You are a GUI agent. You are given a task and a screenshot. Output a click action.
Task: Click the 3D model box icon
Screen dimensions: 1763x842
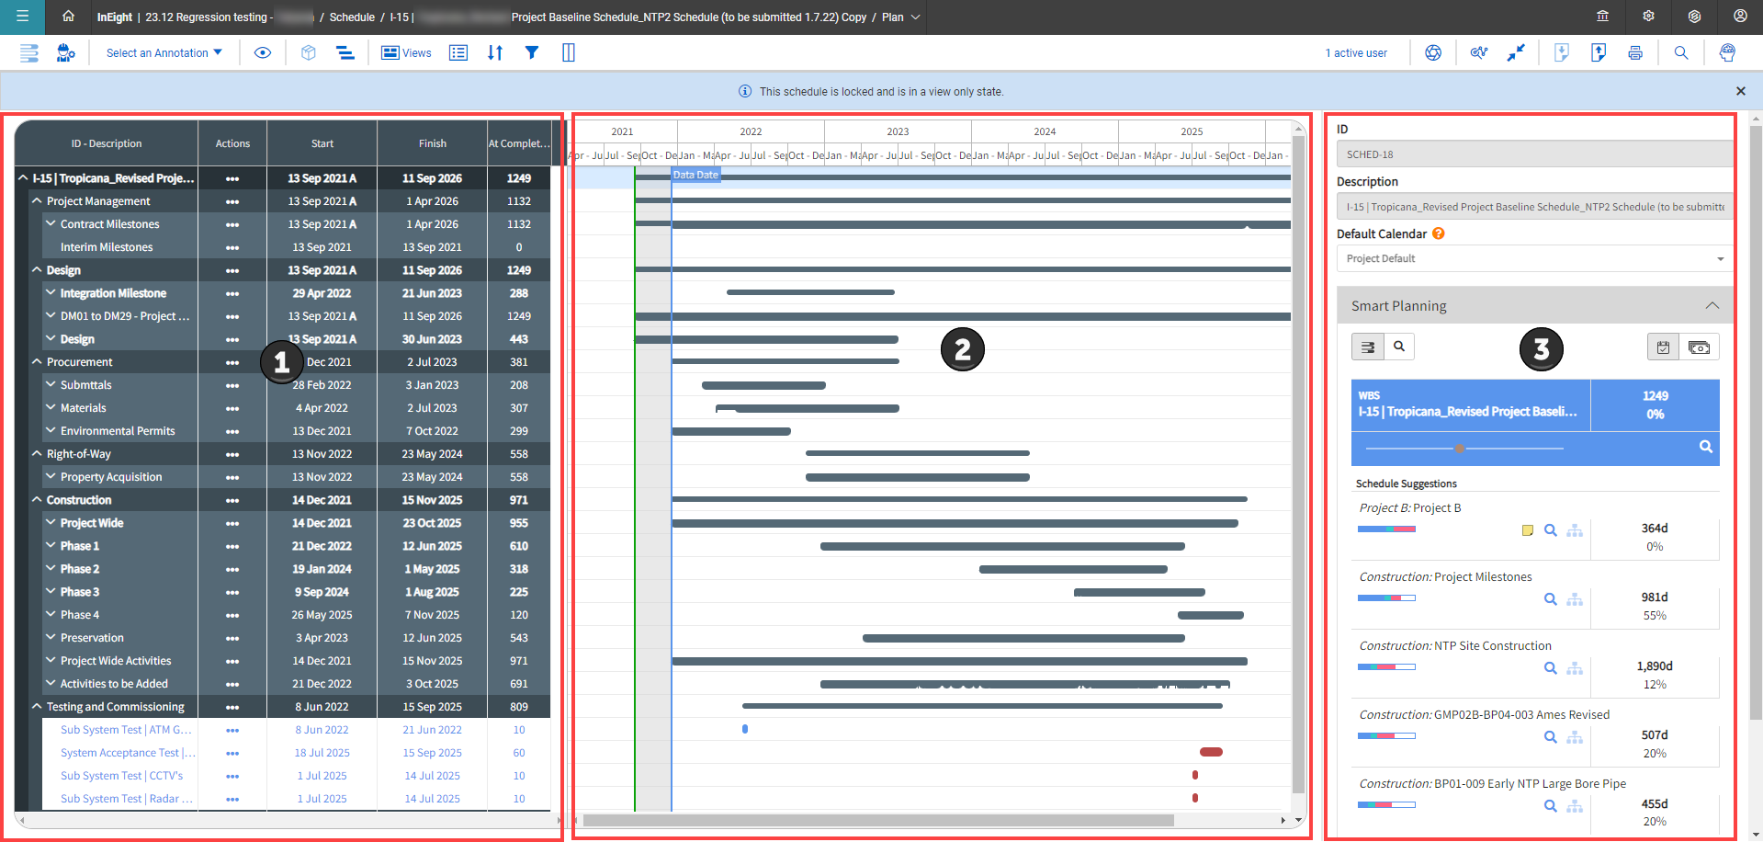tap(308, 52)
